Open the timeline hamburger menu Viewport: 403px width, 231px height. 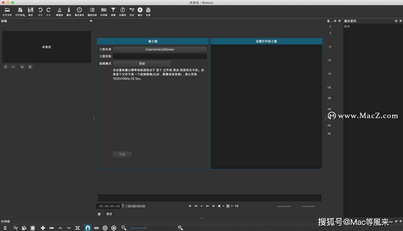pos(5,228)
